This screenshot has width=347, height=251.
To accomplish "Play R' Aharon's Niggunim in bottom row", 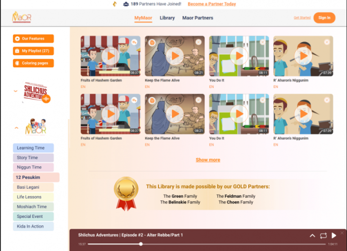I will (303, 114).
